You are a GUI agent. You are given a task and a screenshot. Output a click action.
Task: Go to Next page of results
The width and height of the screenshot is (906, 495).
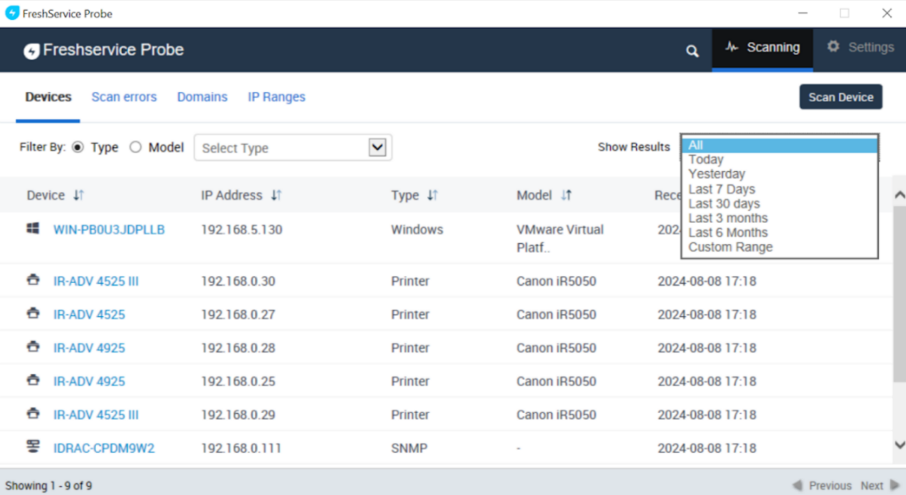tap(880, 486)
